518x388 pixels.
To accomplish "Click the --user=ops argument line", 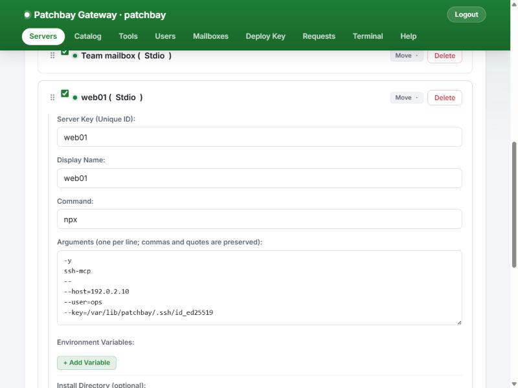I will coord(83,302).
